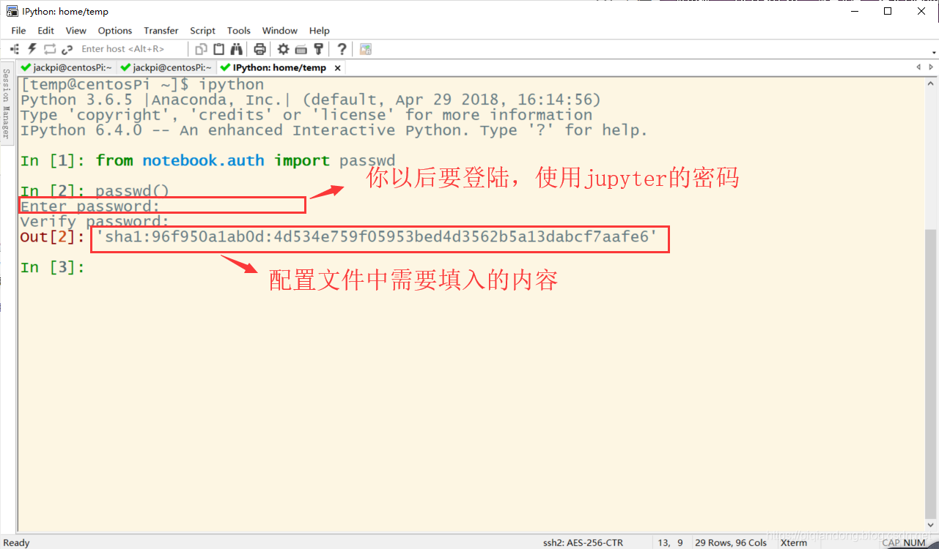Click the Help question mark icon
The height and width of the screenshot is (549, 939).
(342, 49)
